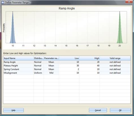The height and width of the screenshot is (116, 134).
Task: Click Mean parameter in Ramp Angle row
Action: click(x=51, y=62)
